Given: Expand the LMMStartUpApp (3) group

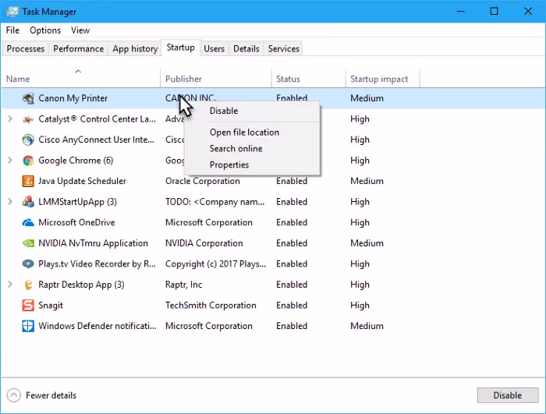Looking at the screenshot, I should click(x=10, y=202).
